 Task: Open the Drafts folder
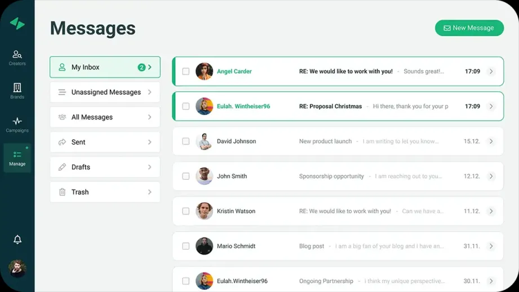[105, 167]
